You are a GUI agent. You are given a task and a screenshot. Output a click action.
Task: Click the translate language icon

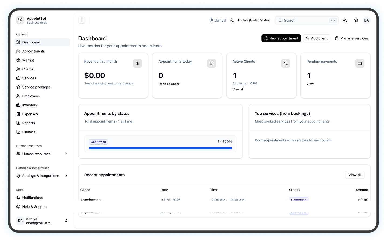(232, 20)
